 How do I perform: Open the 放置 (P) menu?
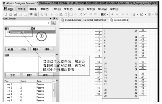tap(68, 9)
